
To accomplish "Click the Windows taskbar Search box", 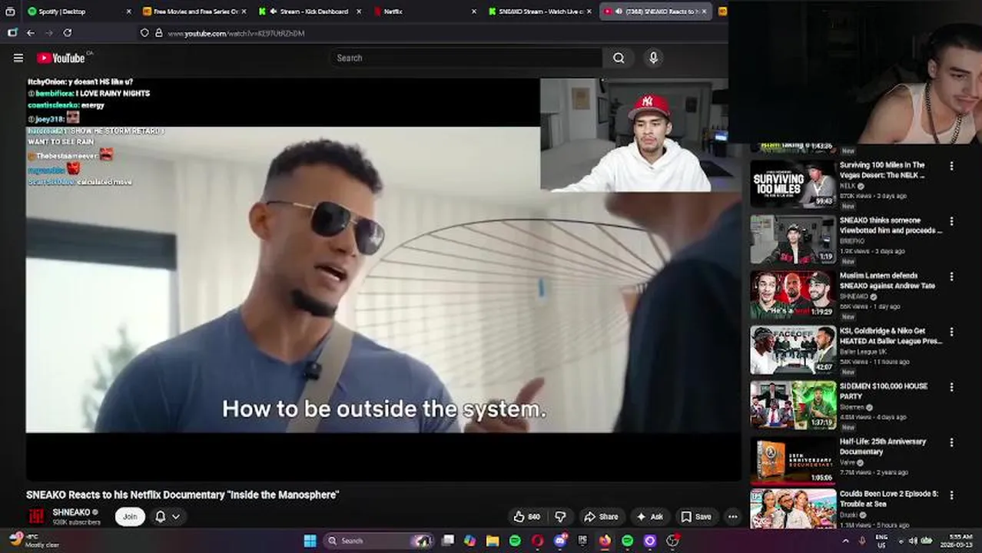I will click(378, 541).
